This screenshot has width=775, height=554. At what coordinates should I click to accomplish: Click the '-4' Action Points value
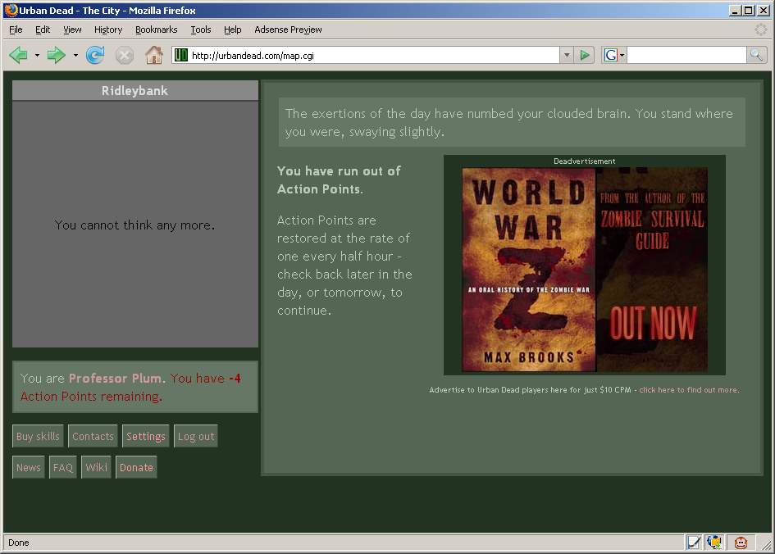[235, 379]
